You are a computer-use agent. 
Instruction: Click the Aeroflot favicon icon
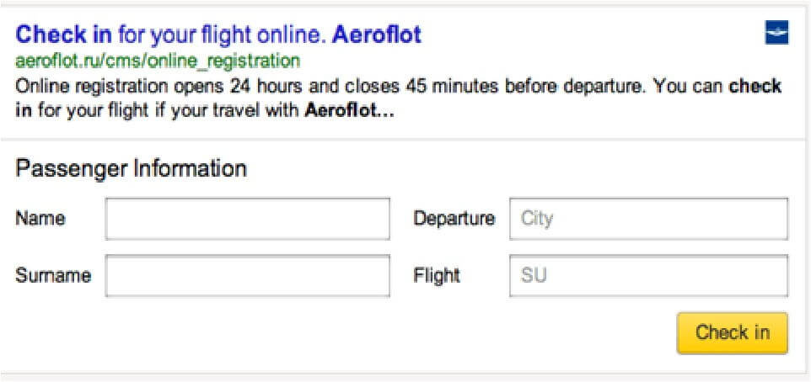(x=776, y=33)
